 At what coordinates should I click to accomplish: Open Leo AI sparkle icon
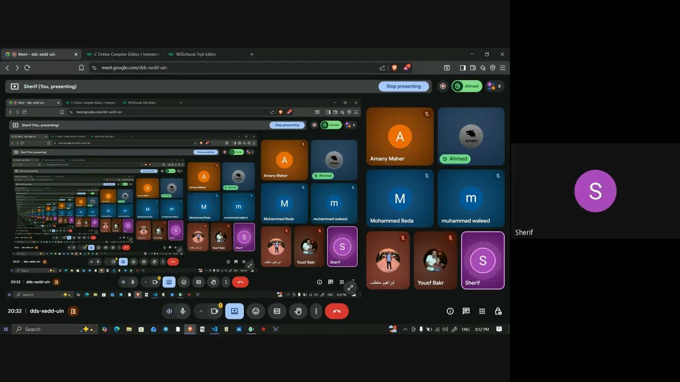click(482, 68)
